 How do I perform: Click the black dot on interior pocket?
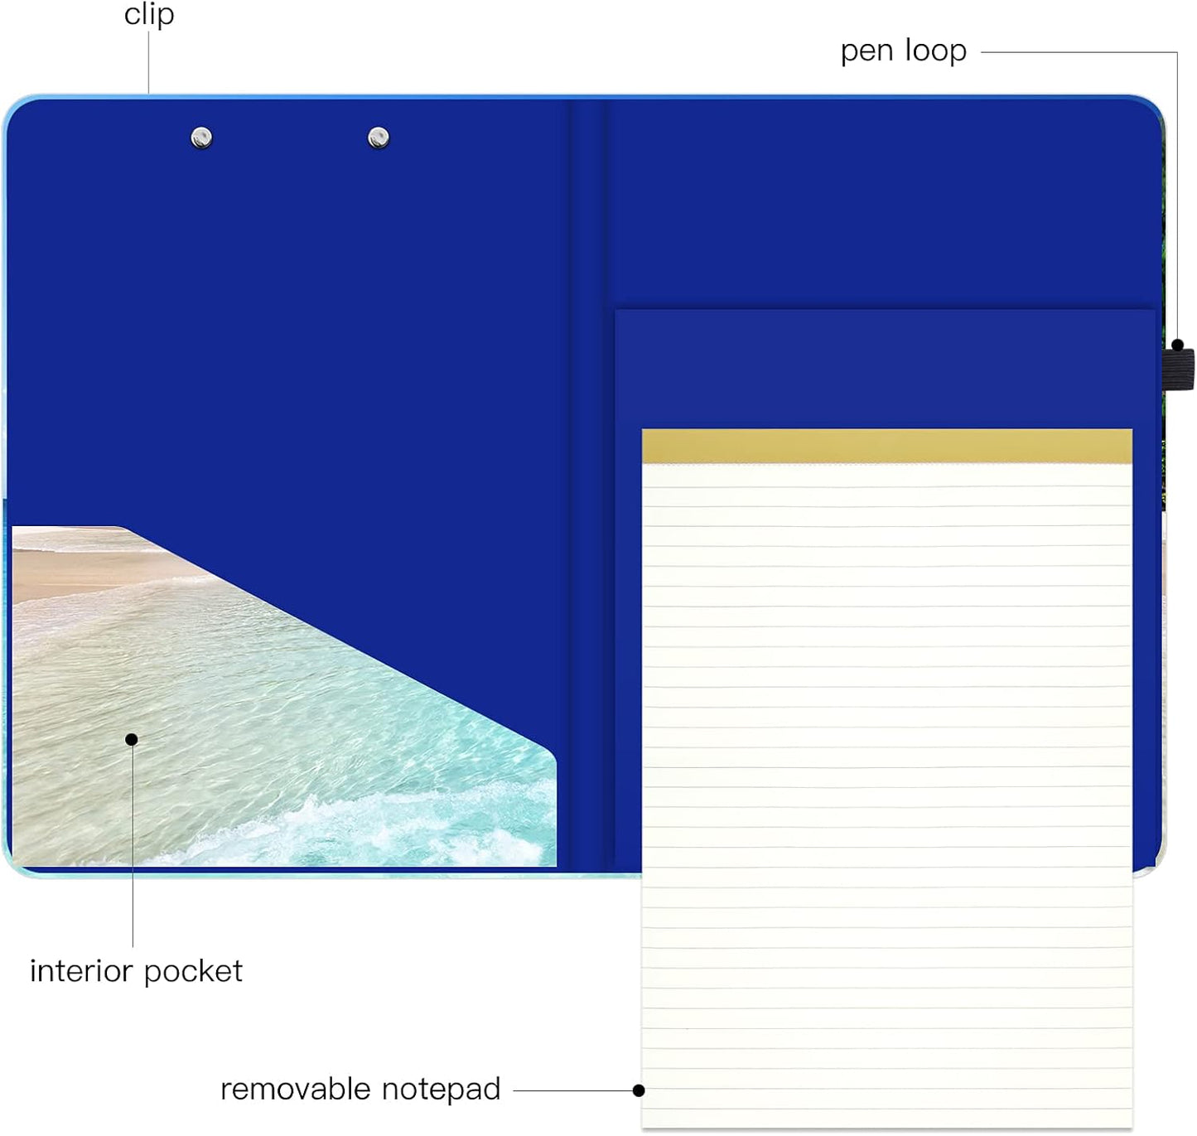(132, 739)
